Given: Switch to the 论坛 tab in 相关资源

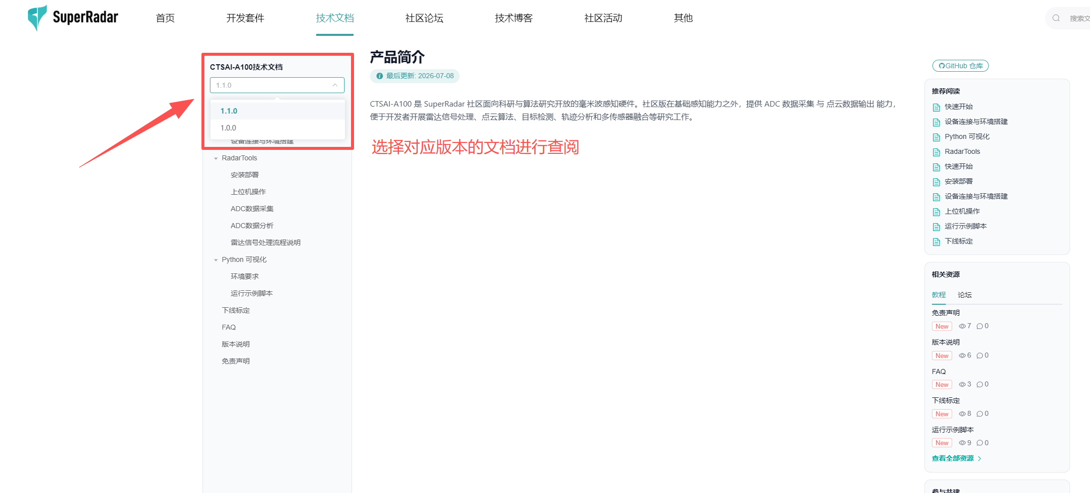Looking at the screenshot, I should pos(965,295).
